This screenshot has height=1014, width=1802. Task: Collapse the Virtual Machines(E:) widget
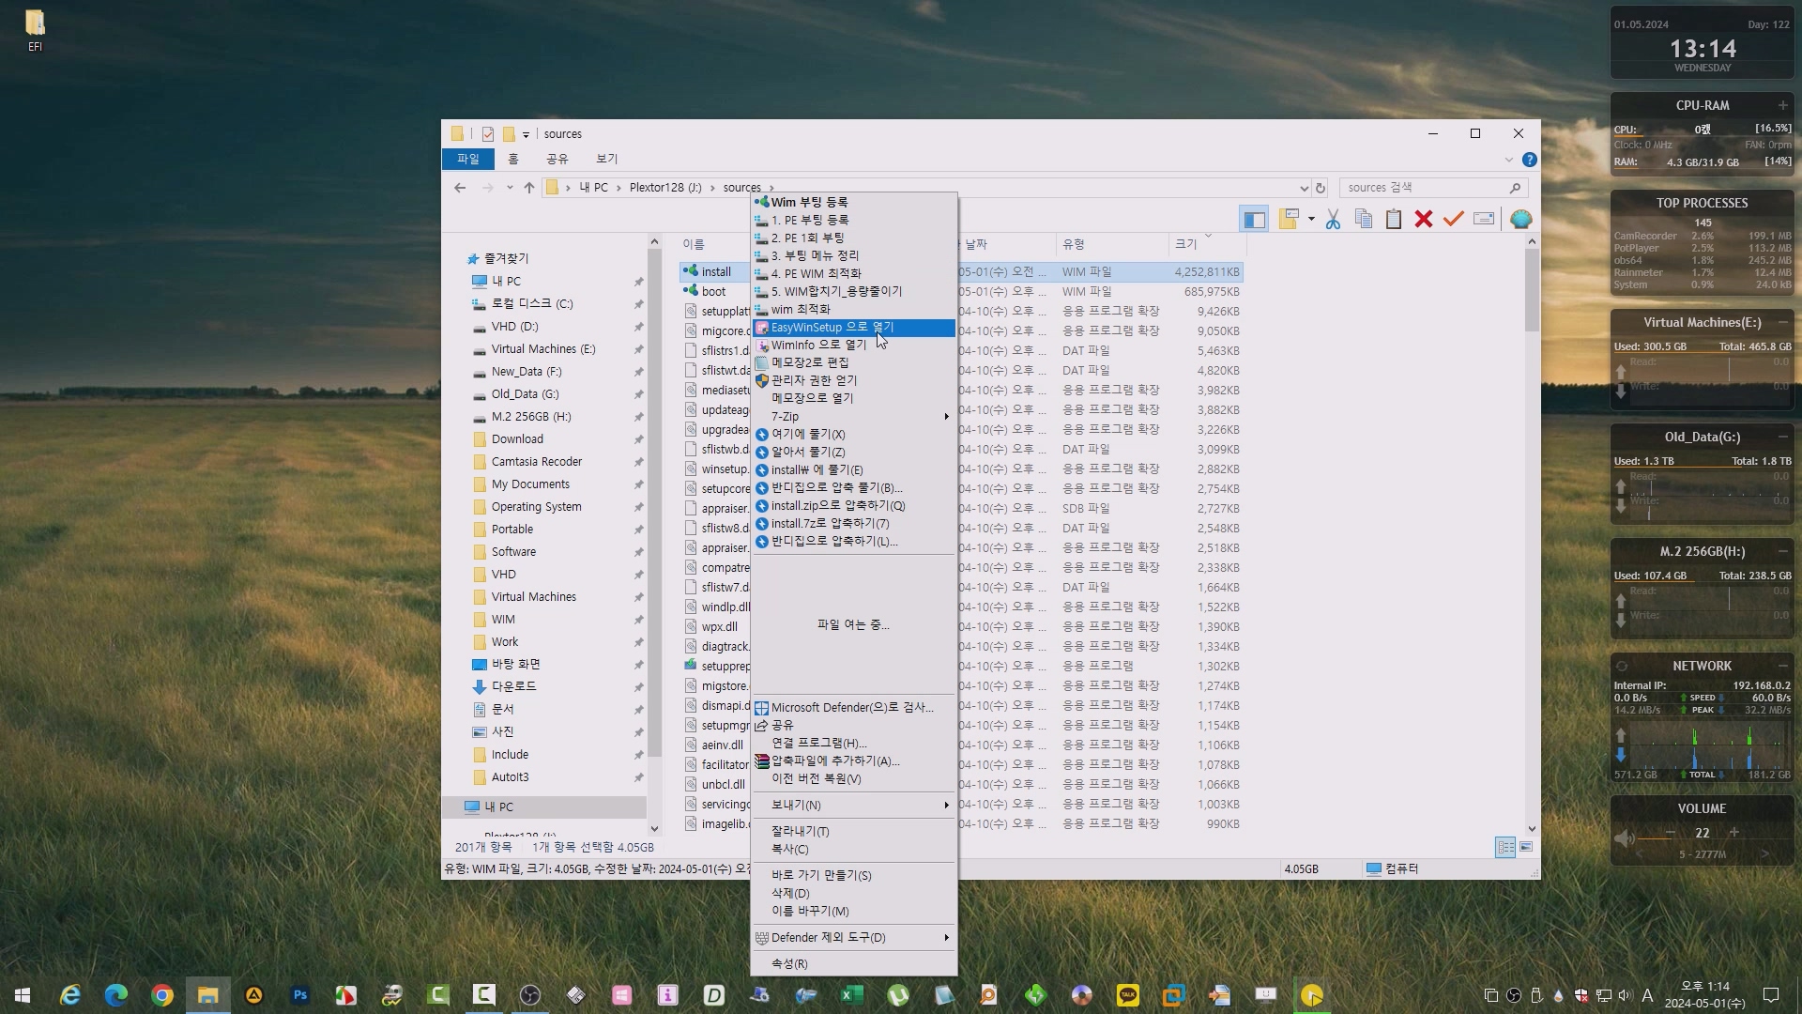(1782, 322)
